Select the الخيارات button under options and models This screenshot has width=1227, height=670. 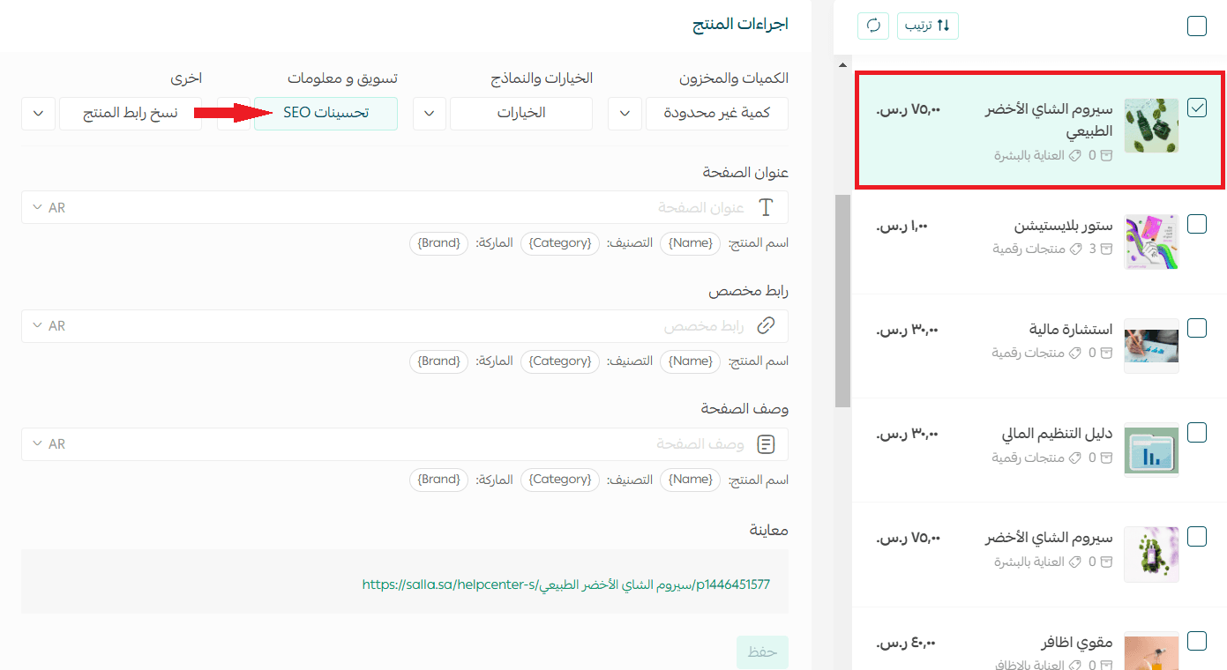520,114
